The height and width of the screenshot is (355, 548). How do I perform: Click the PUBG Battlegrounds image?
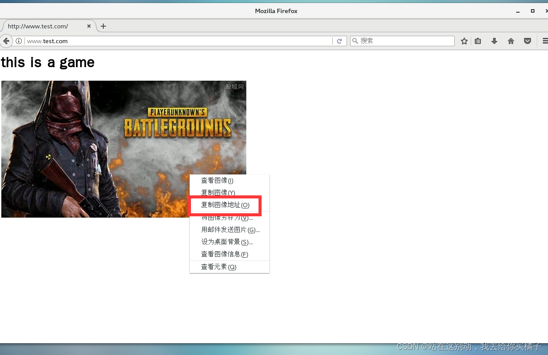pos(124,149)
